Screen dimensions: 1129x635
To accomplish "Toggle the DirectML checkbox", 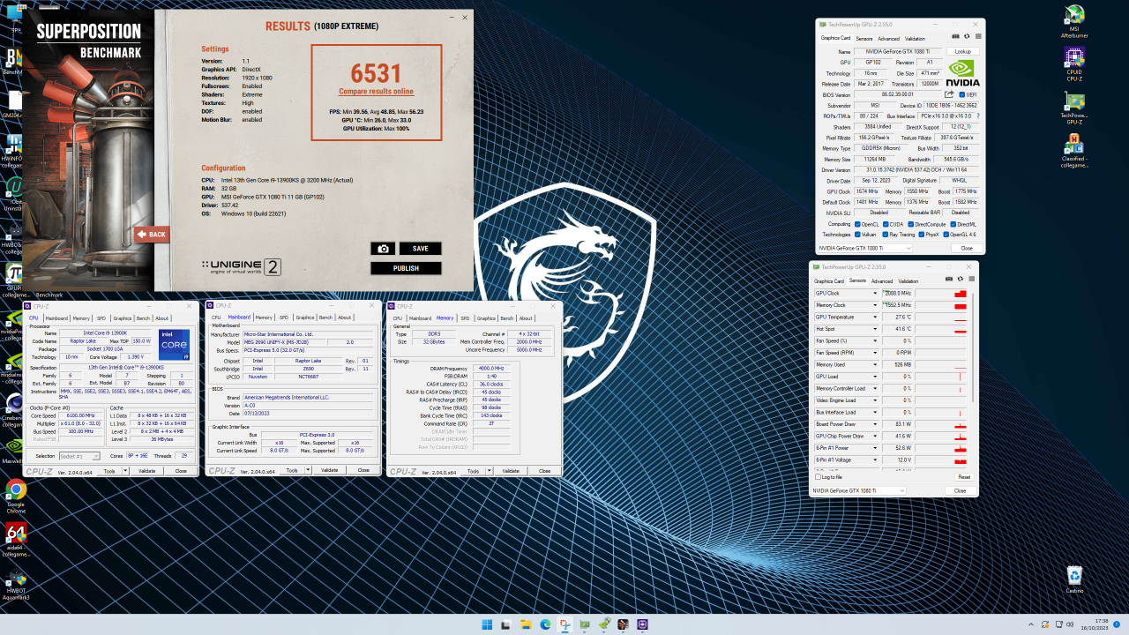I will [953, 224].
